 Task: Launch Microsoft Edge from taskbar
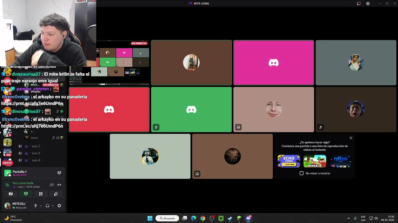(193, 218)
